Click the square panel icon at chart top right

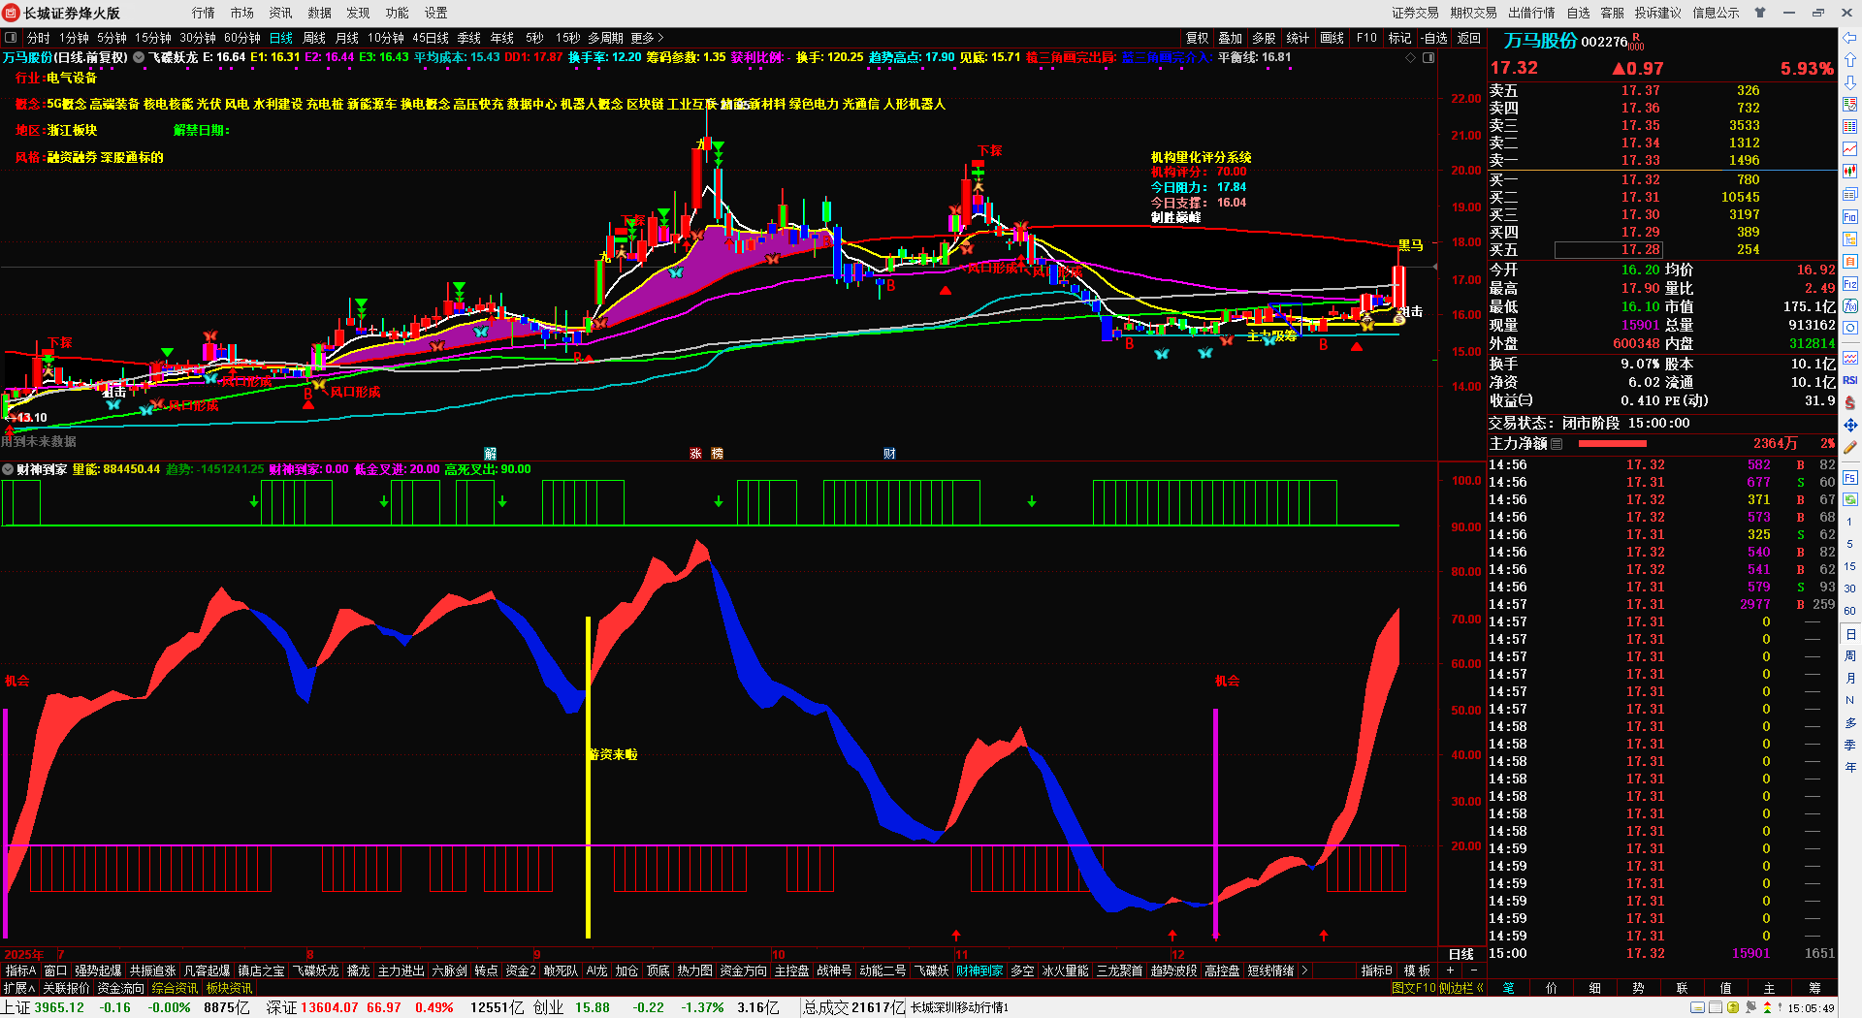point(1429,58)
